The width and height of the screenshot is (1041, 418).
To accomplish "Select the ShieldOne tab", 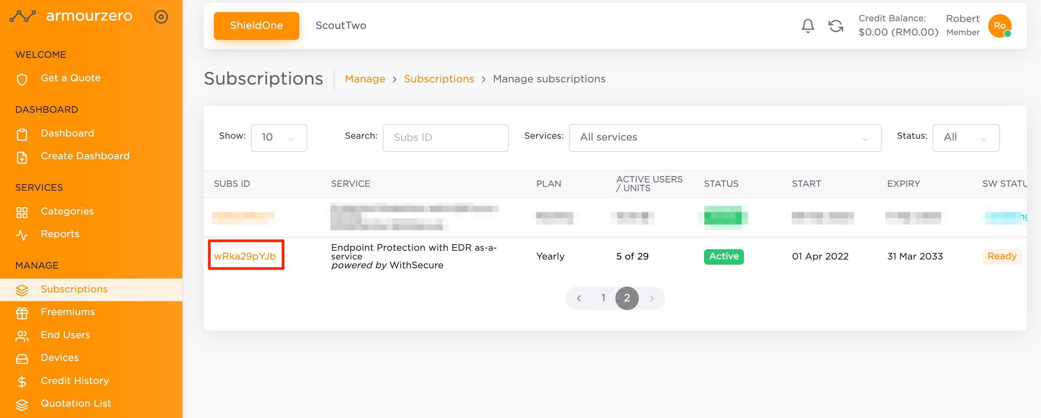I will (256, 26).
